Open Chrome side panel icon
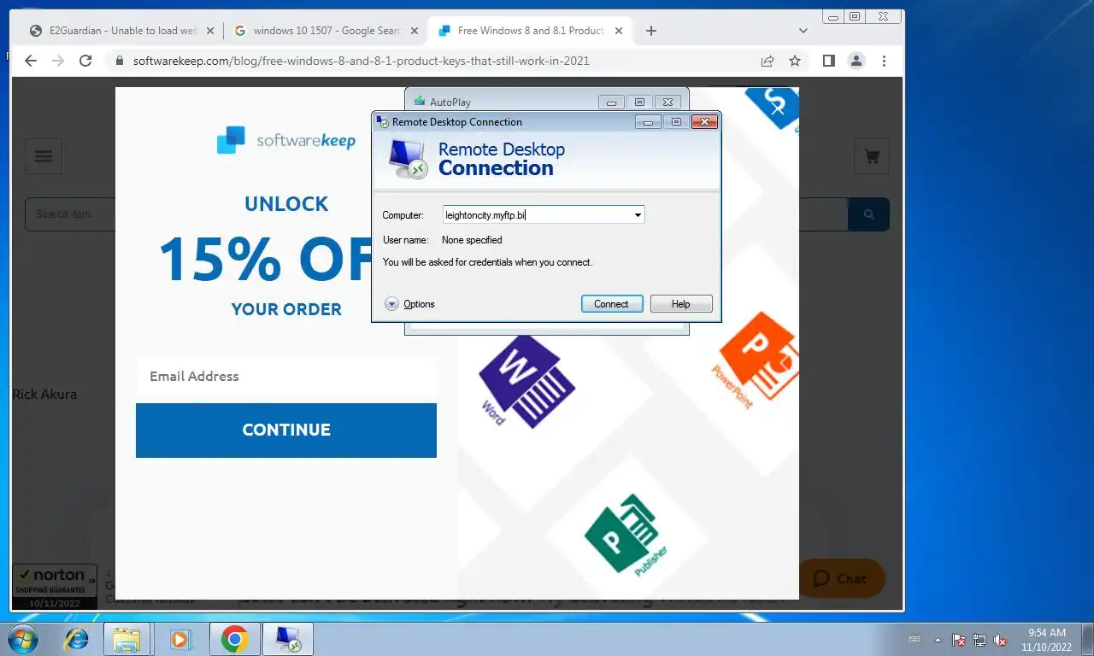 point(828,61)
